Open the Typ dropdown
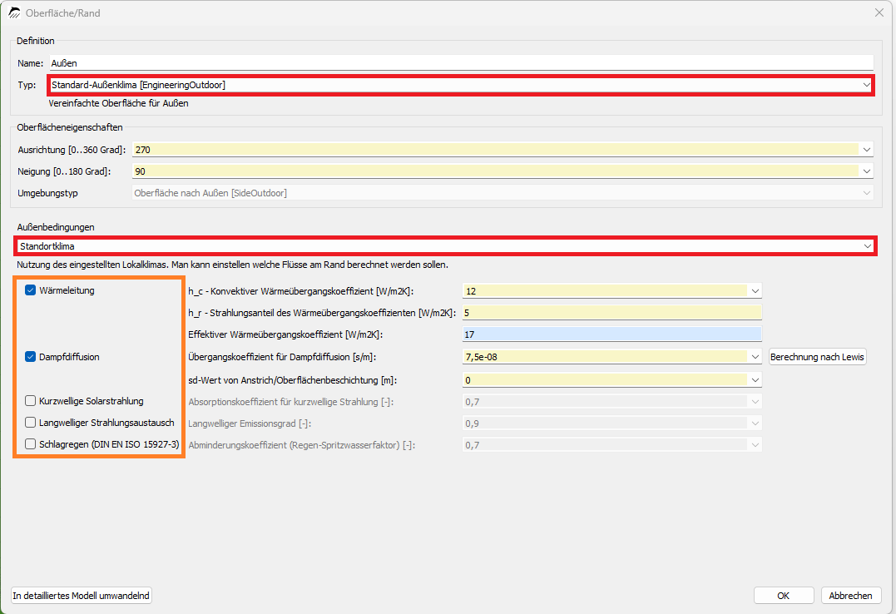The width and height of the screenshot is (896, 614). pyautogui.click(x=461, y=85)
